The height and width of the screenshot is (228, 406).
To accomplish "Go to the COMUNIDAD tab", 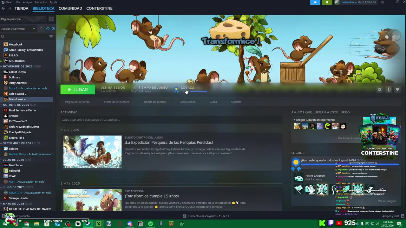I will [70, 8].
